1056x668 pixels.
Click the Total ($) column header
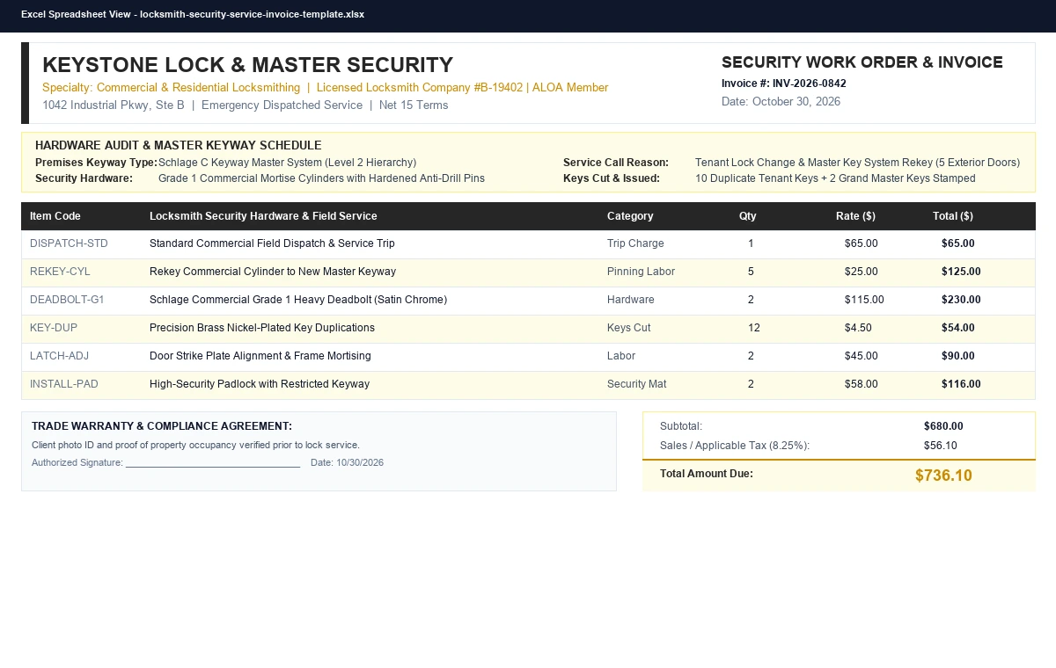pyautogui.click(x=953, y=216)
